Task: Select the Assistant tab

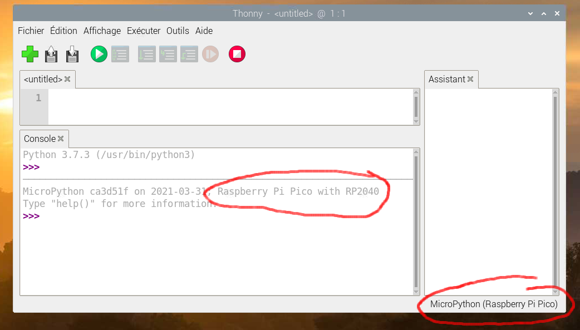Action: (447, 79)
